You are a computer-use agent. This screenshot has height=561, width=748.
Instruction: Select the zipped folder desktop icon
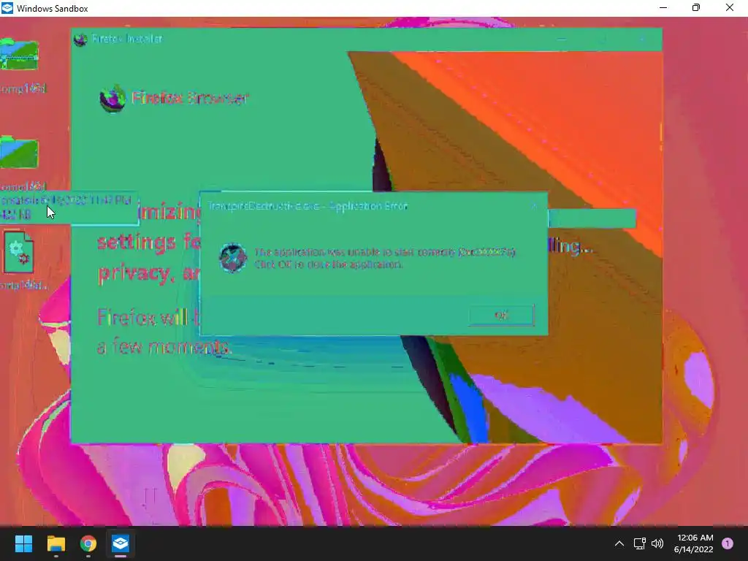19,55
